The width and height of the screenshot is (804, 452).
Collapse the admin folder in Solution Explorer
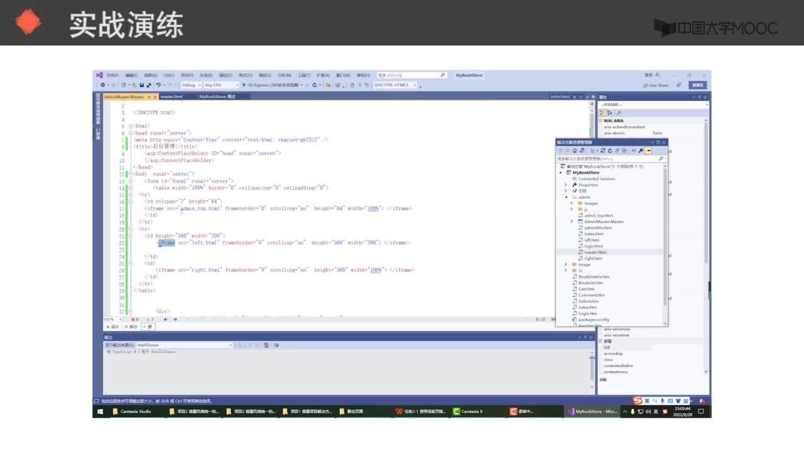pos(566,197)
